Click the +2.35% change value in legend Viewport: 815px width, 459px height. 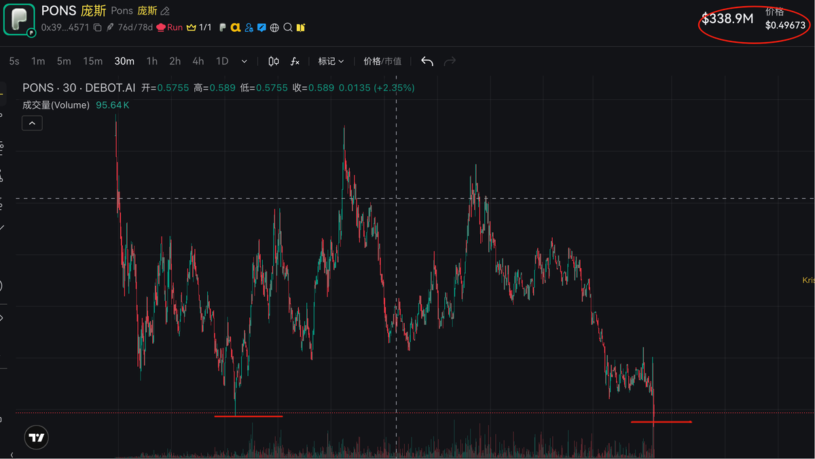click(395, 88)
